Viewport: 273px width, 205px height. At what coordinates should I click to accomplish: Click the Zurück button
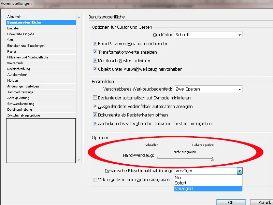point(261,202)
